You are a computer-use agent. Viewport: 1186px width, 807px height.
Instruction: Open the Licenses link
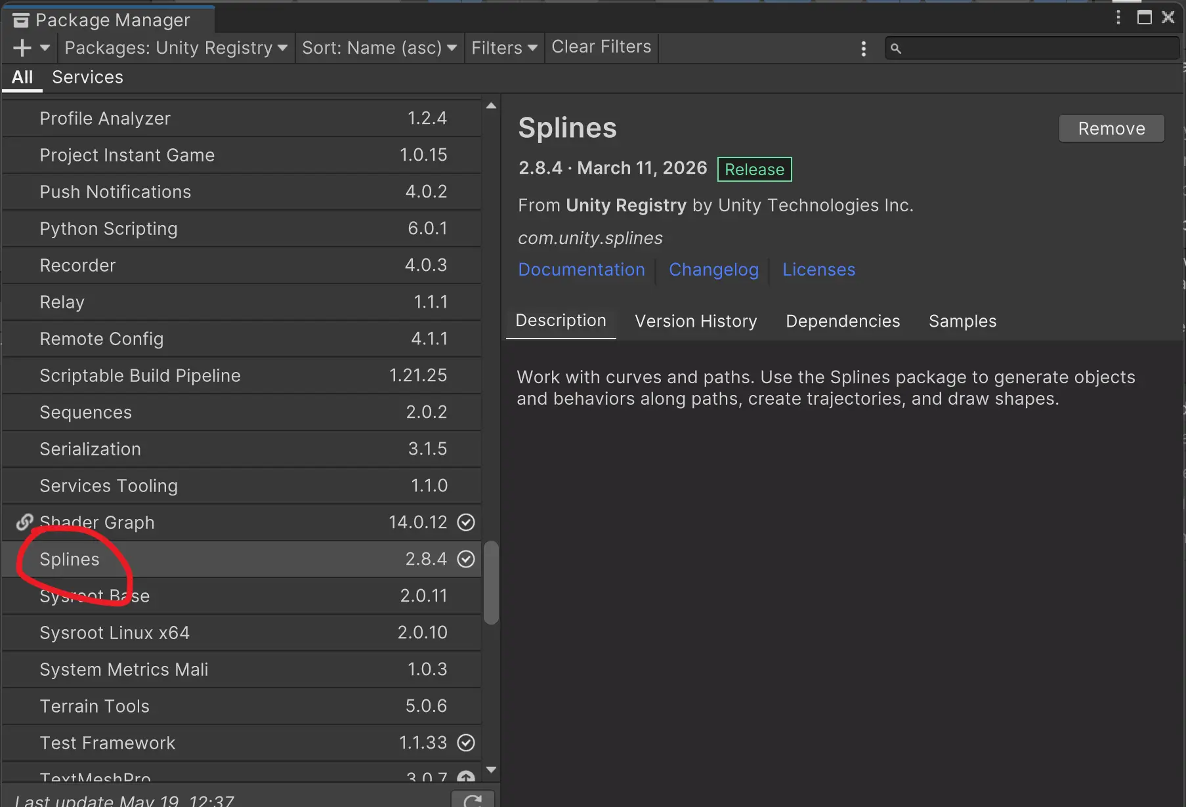pos(819,270)
